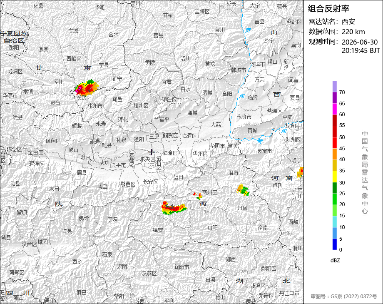Click the 蒲城 county label

(x=192, y=113)
